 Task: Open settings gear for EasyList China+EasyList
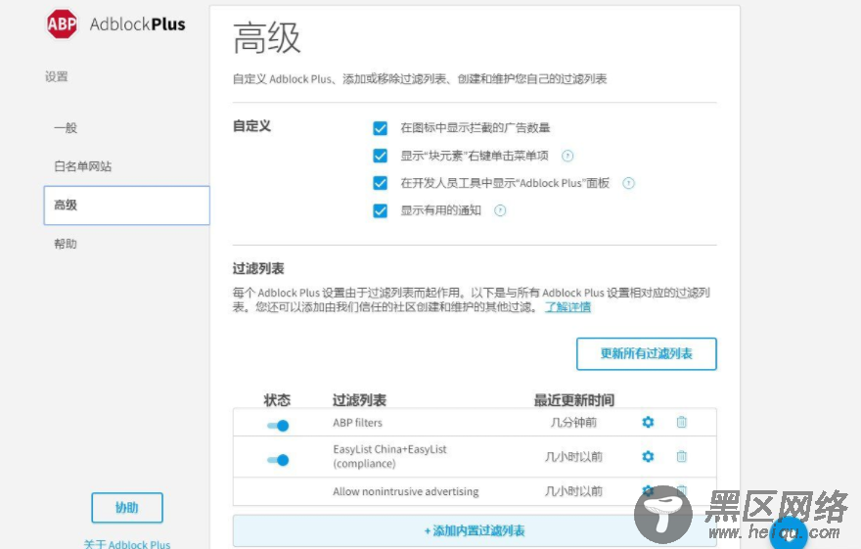coord(648,456)
